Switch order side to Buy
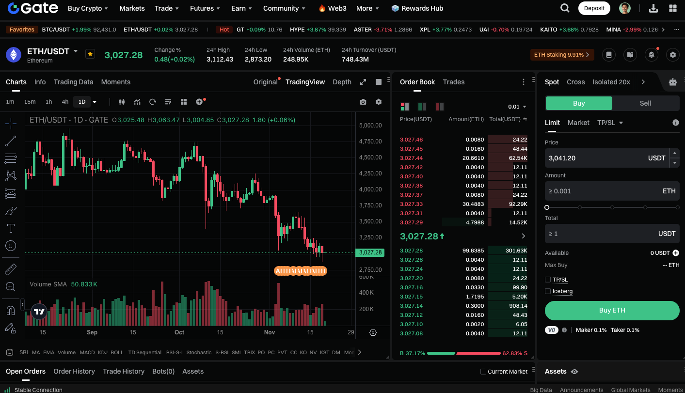This screenshot has width=685, height=393. pyautogui.click(x=579, y=103)
